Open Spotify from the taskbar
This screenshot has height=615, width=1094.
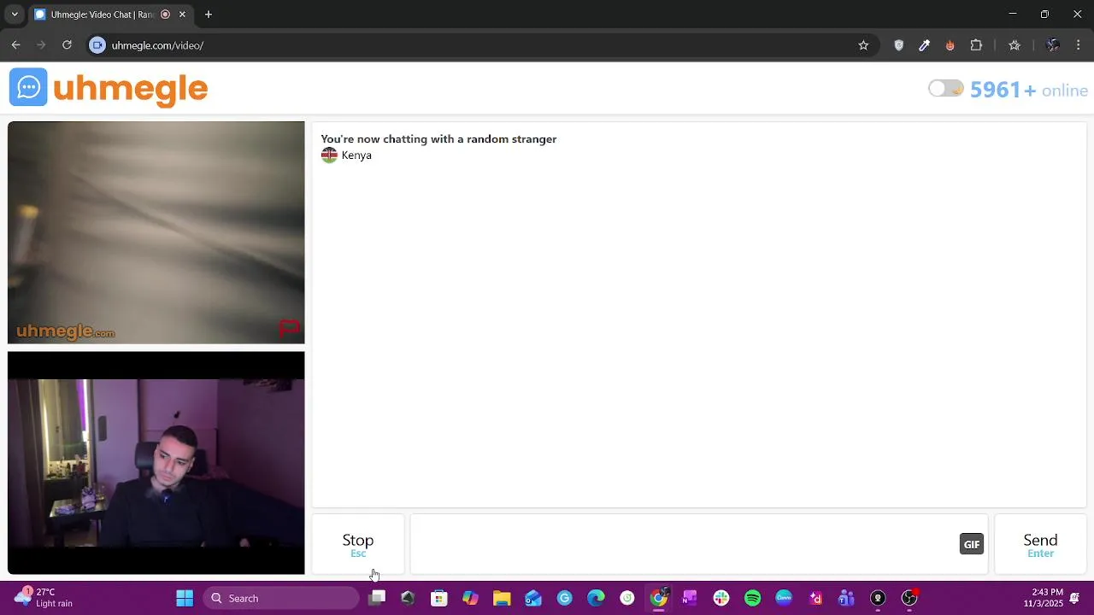(753, 598)
